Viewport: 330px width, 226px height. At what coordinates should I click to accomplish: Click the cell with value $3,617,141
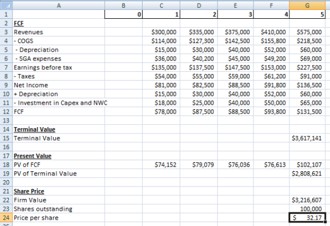(308, 138)
